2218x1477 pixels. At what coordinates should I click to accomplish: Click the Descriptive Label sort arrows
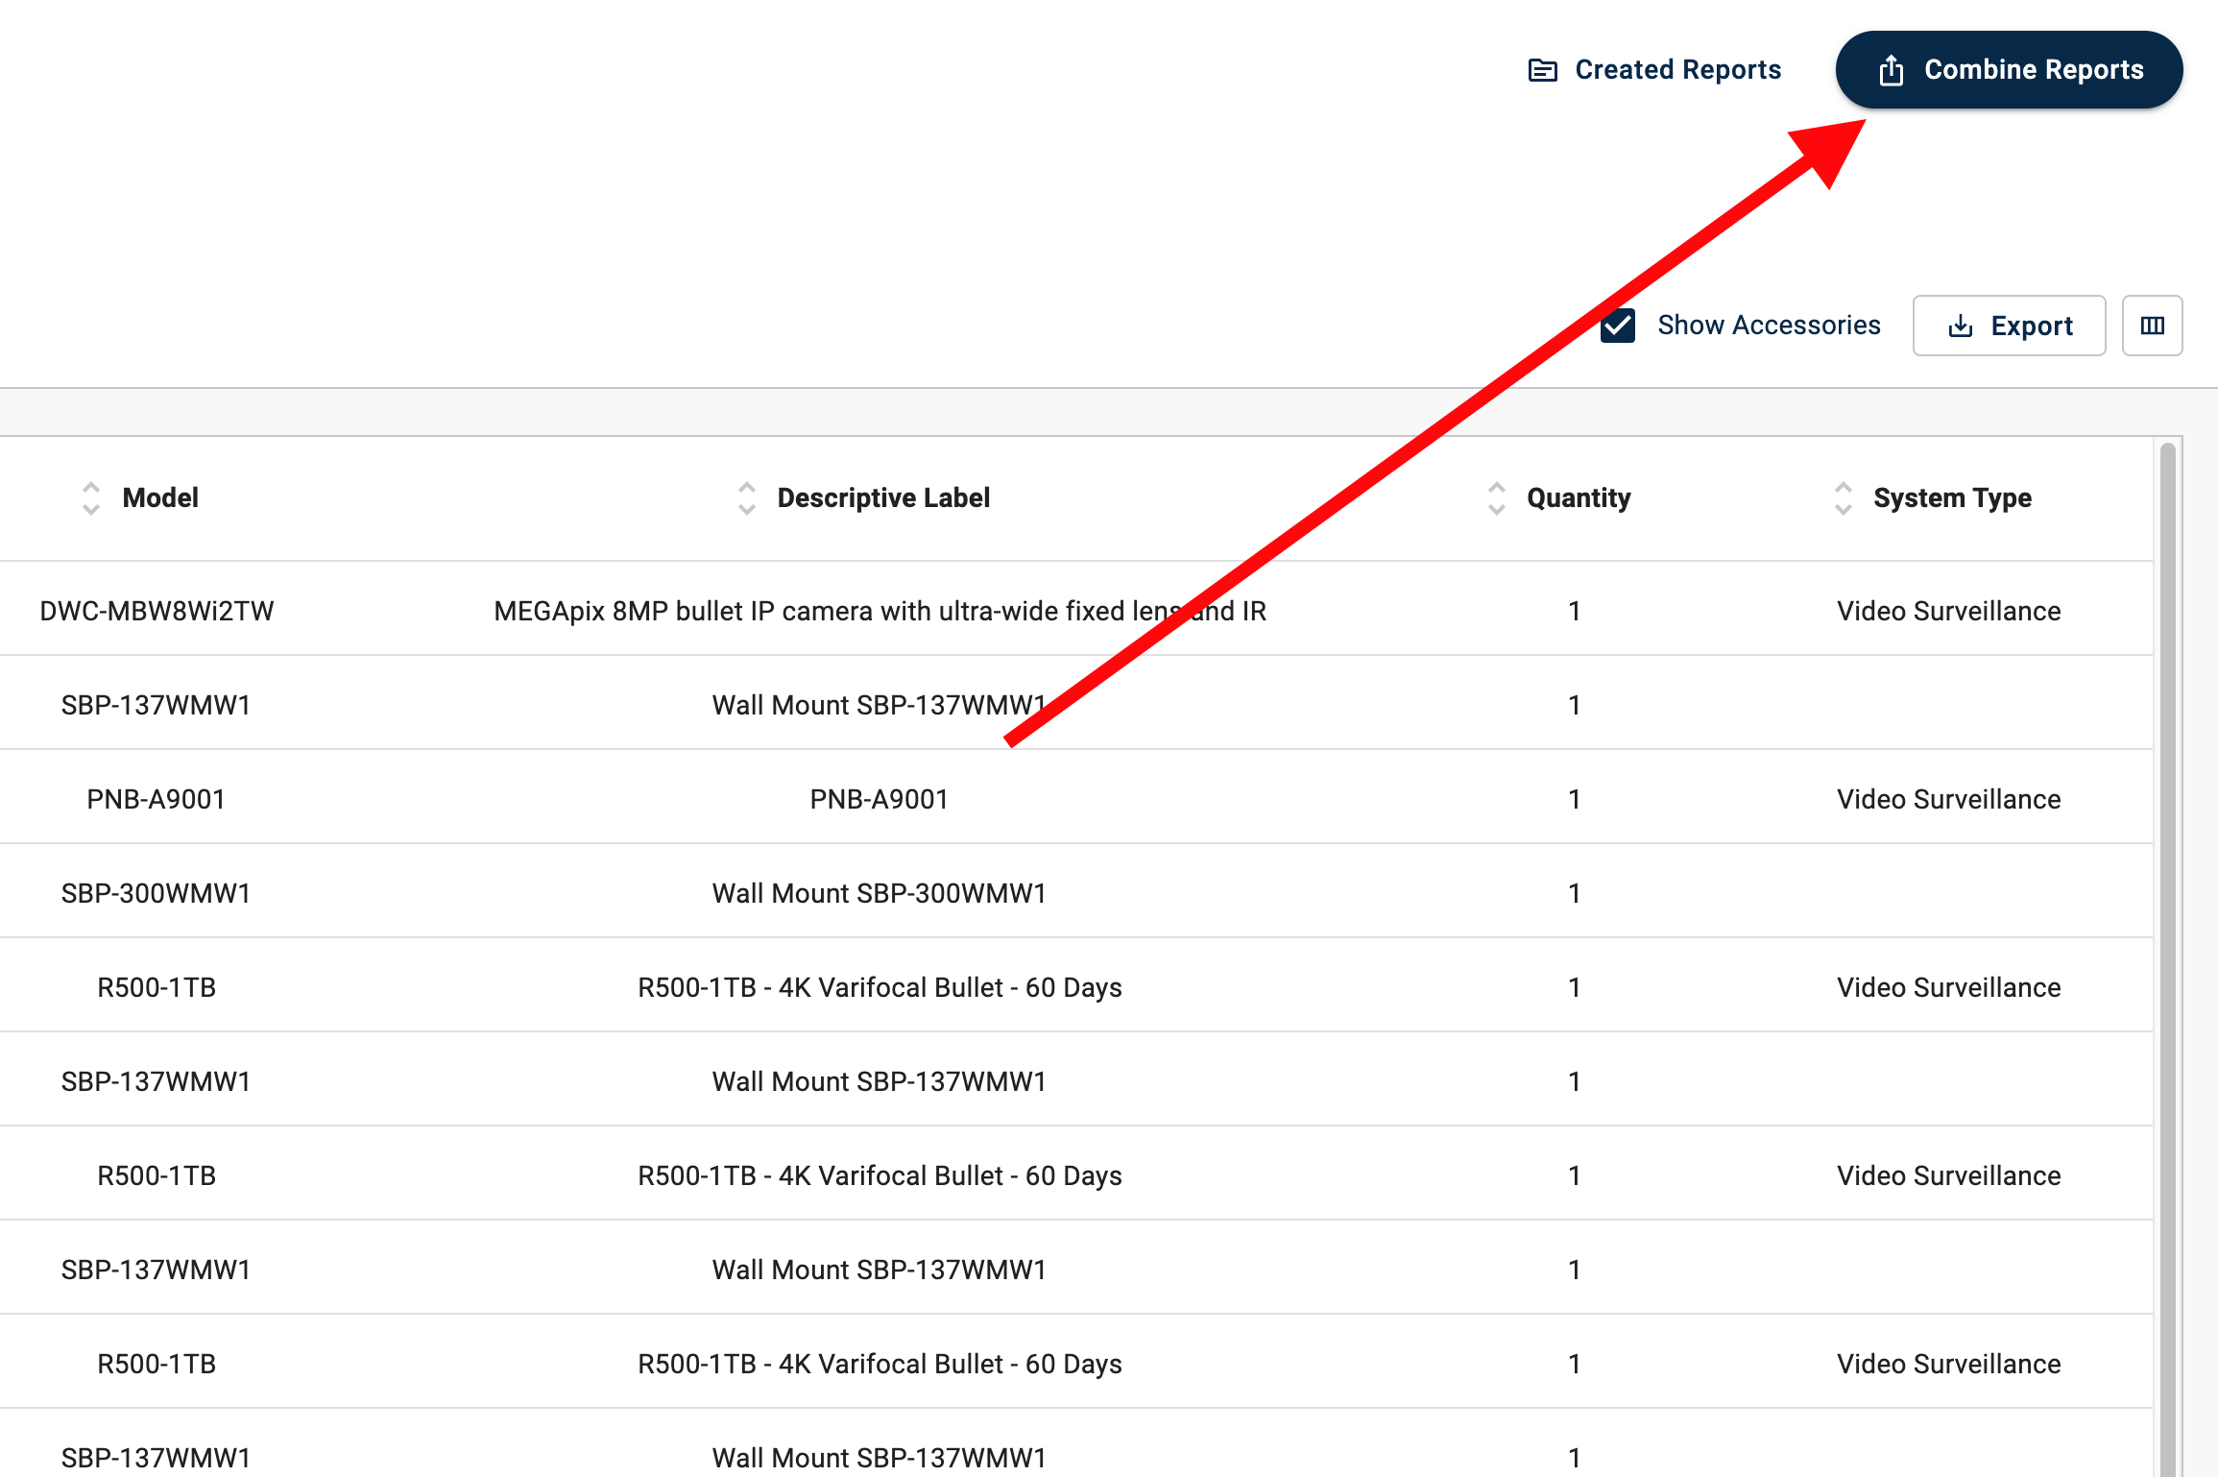[746, 498]
